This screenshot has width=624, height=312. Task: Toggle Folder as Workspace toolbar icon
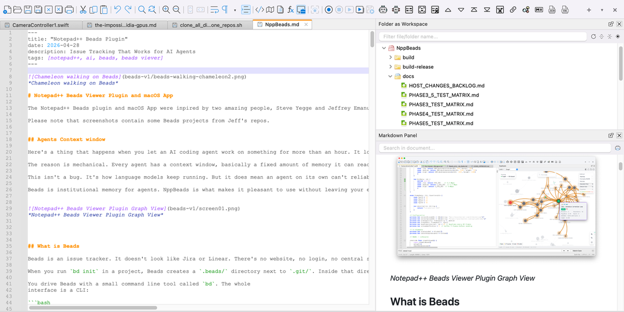tap(301, 10)
